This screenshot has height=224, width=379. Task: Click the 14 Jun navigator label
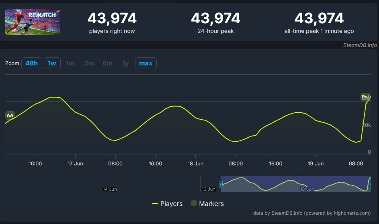110,189
